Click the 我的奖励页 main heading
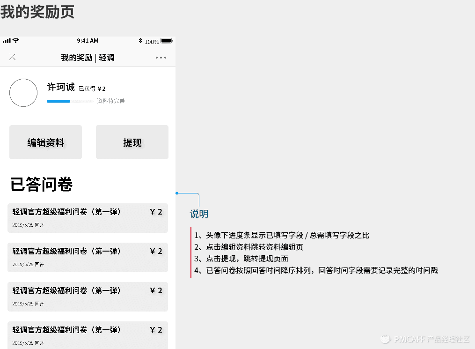This screenshot has height=349, width=475. [x=37, y=12]
